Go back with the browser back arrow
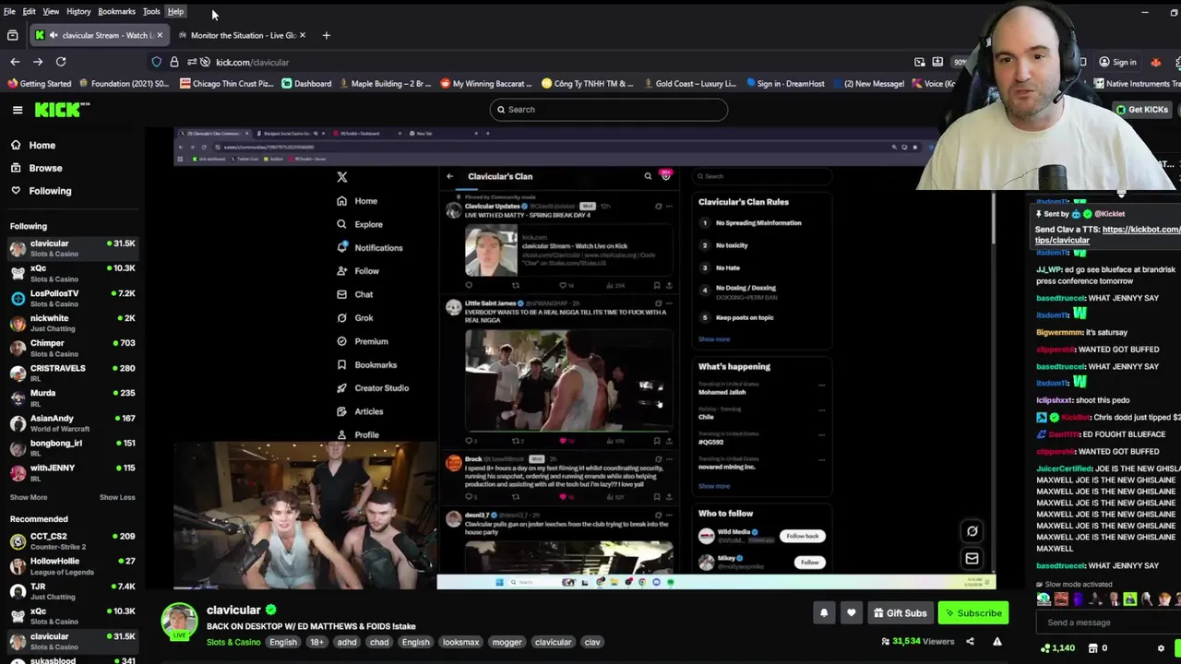Screen dimensions: 1181x664 click(15, 62)
